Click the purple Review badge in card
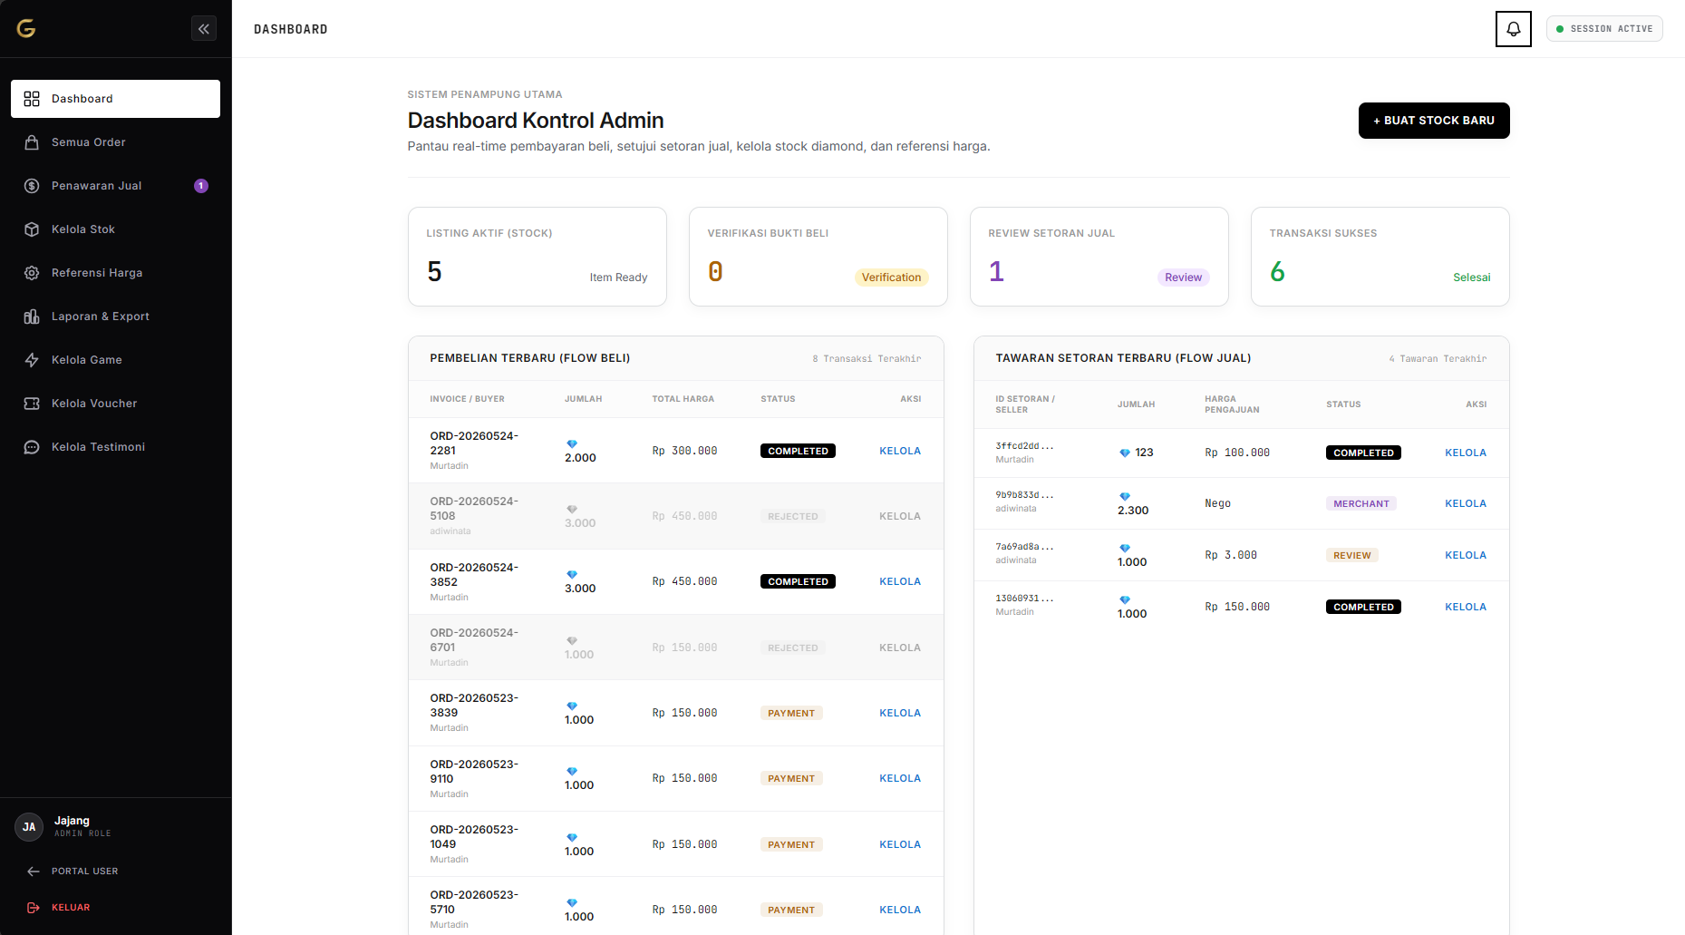 [x=1184, y=278]
